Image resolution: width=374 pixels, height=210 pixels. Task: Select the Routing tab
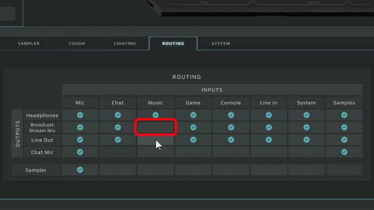[173, 44]
